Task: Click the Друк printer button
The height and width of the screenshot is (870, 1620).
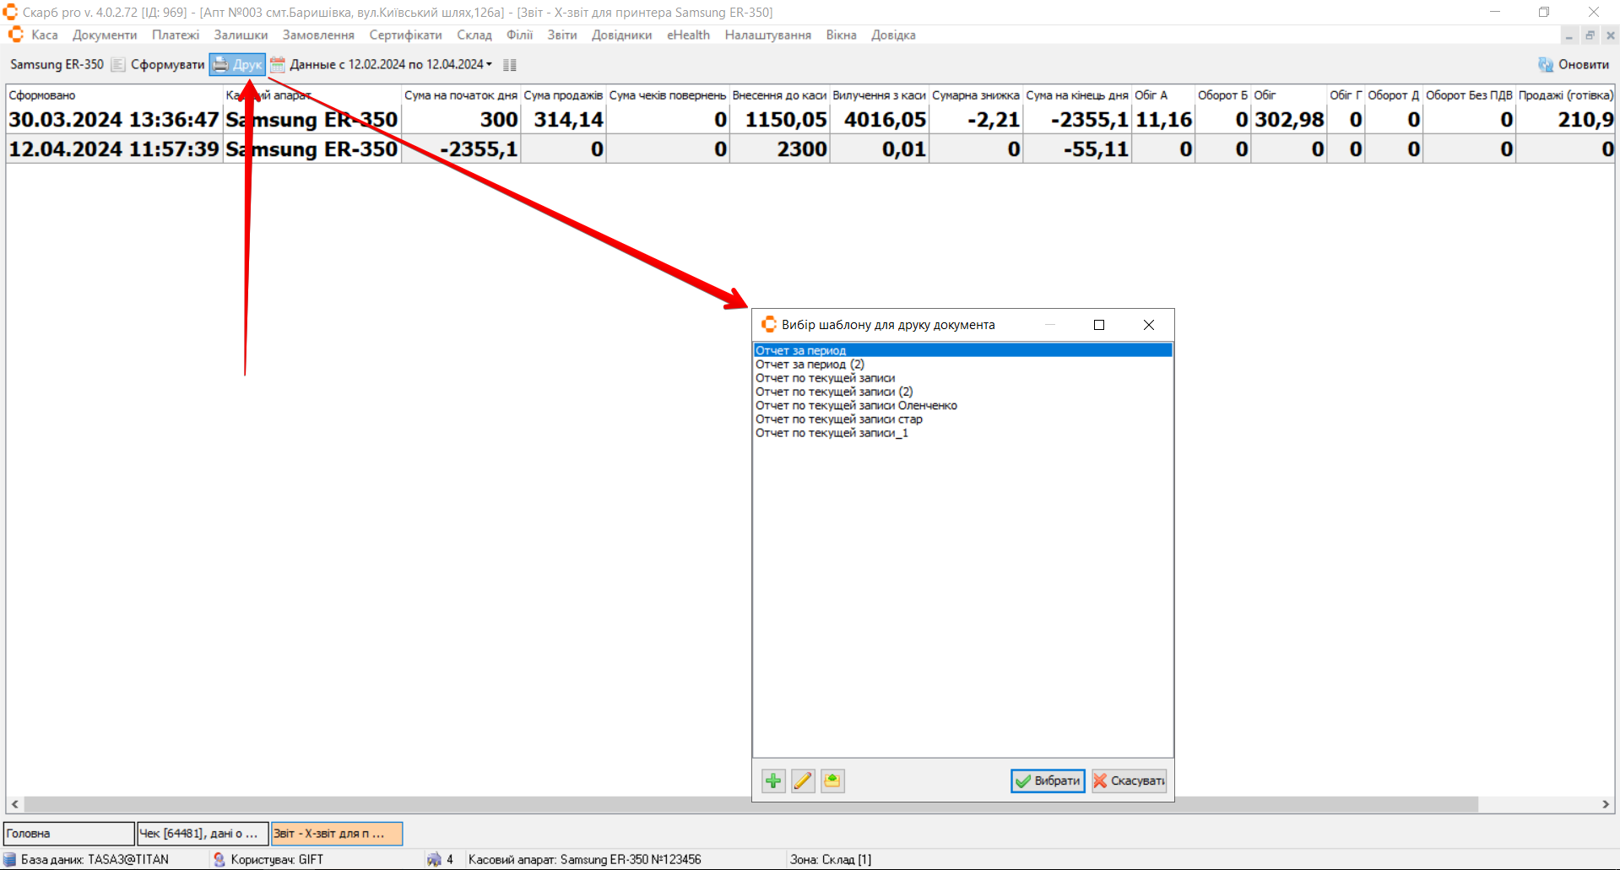Action: [238, 65]
